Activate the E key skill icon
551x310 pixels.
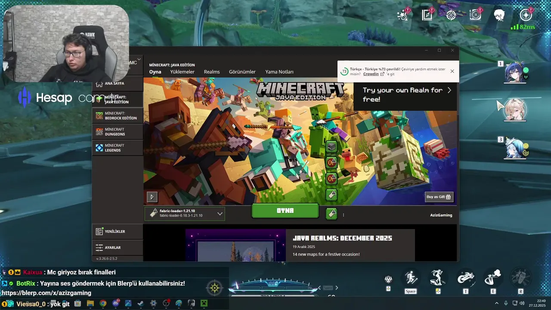(493, 279)
